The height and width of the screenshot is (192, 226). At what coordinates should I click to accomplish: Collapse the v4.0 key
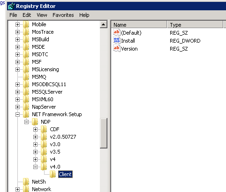pos(35,167)
